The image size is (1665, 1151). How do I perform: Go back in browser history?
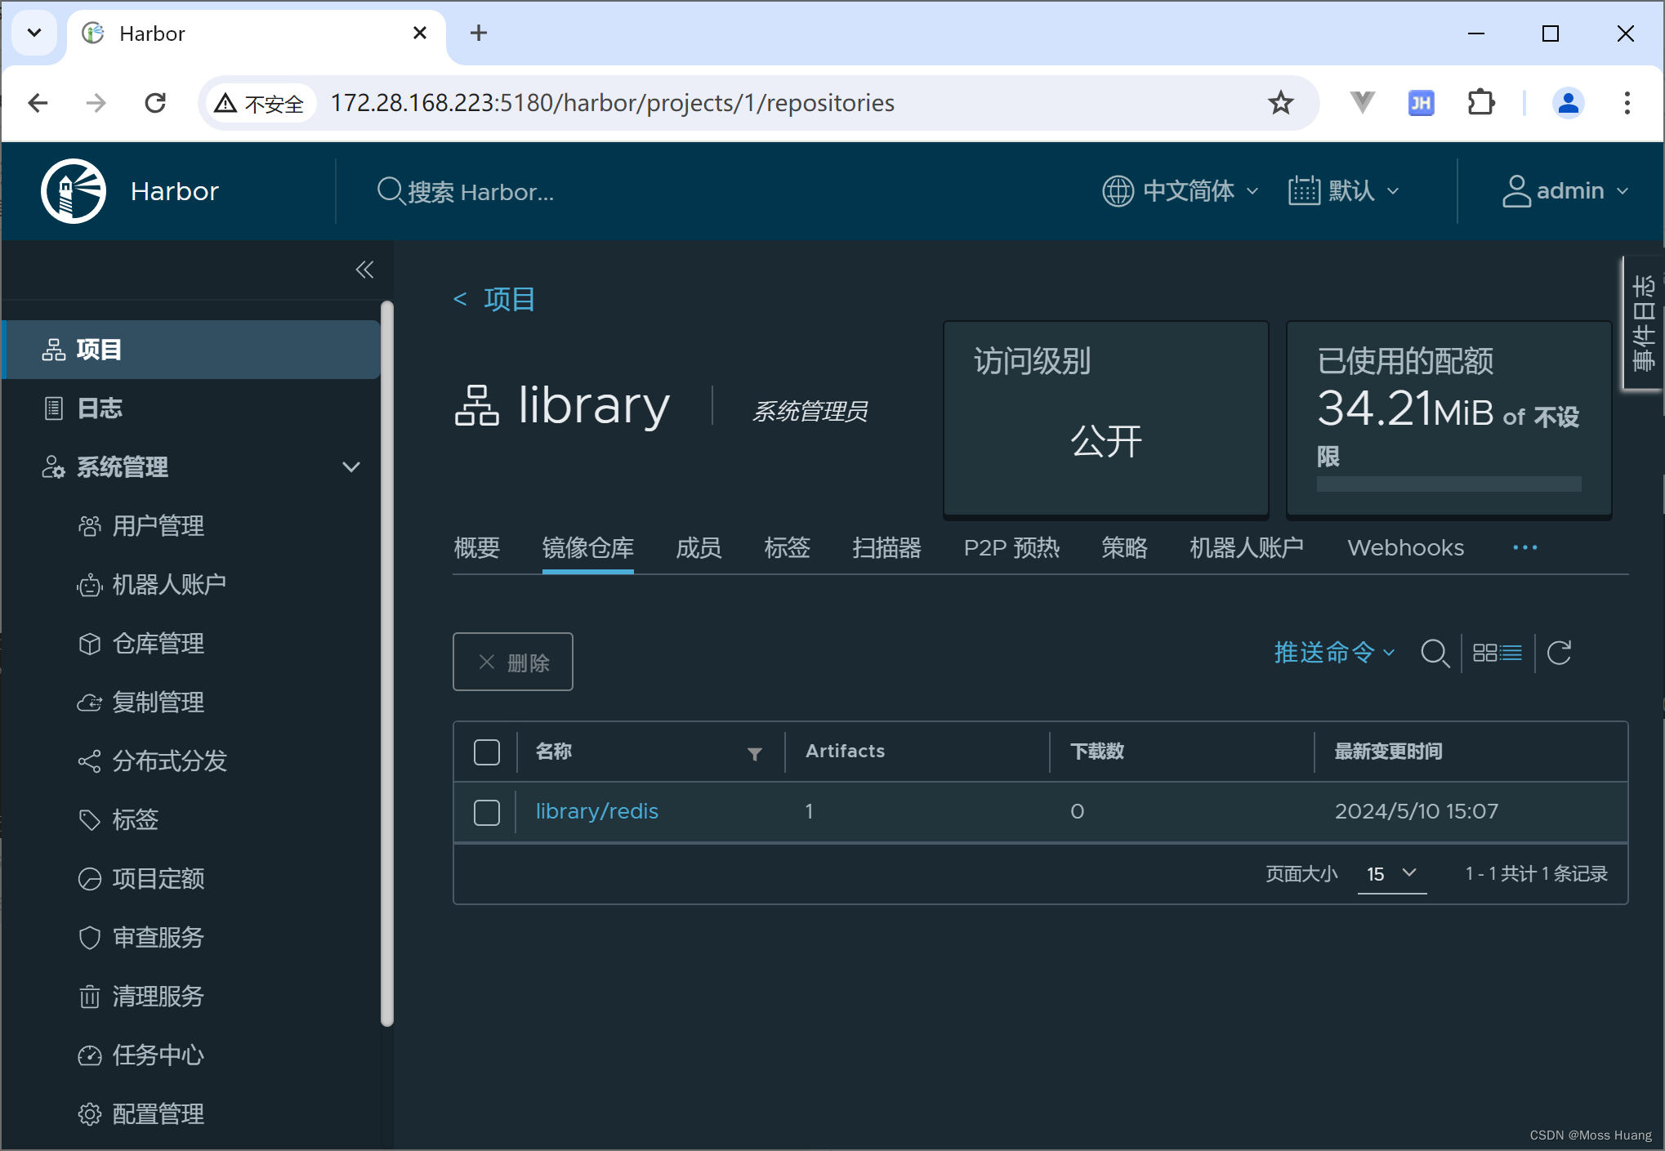38,103
